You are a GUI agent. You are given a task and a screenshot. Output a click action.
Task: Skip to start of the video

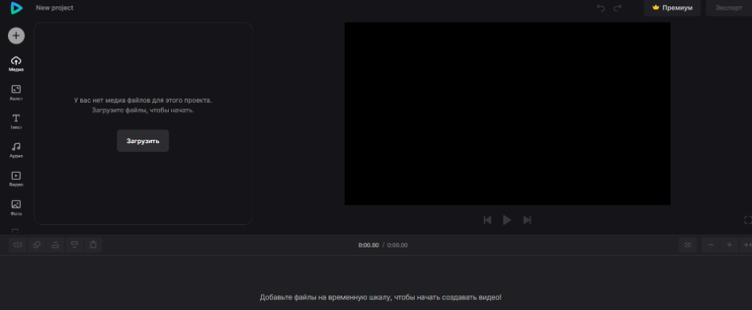(487, 220)
